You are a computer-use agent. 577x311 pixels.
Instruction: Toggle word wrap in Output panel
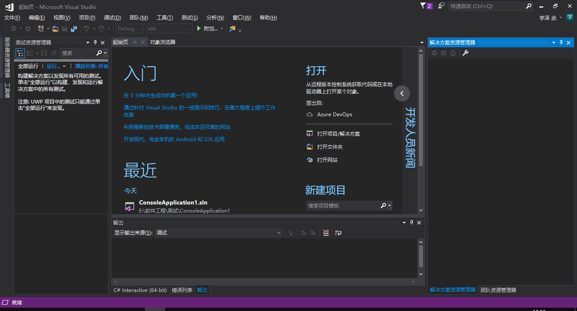pyautogui.click(x=338, y=233)
